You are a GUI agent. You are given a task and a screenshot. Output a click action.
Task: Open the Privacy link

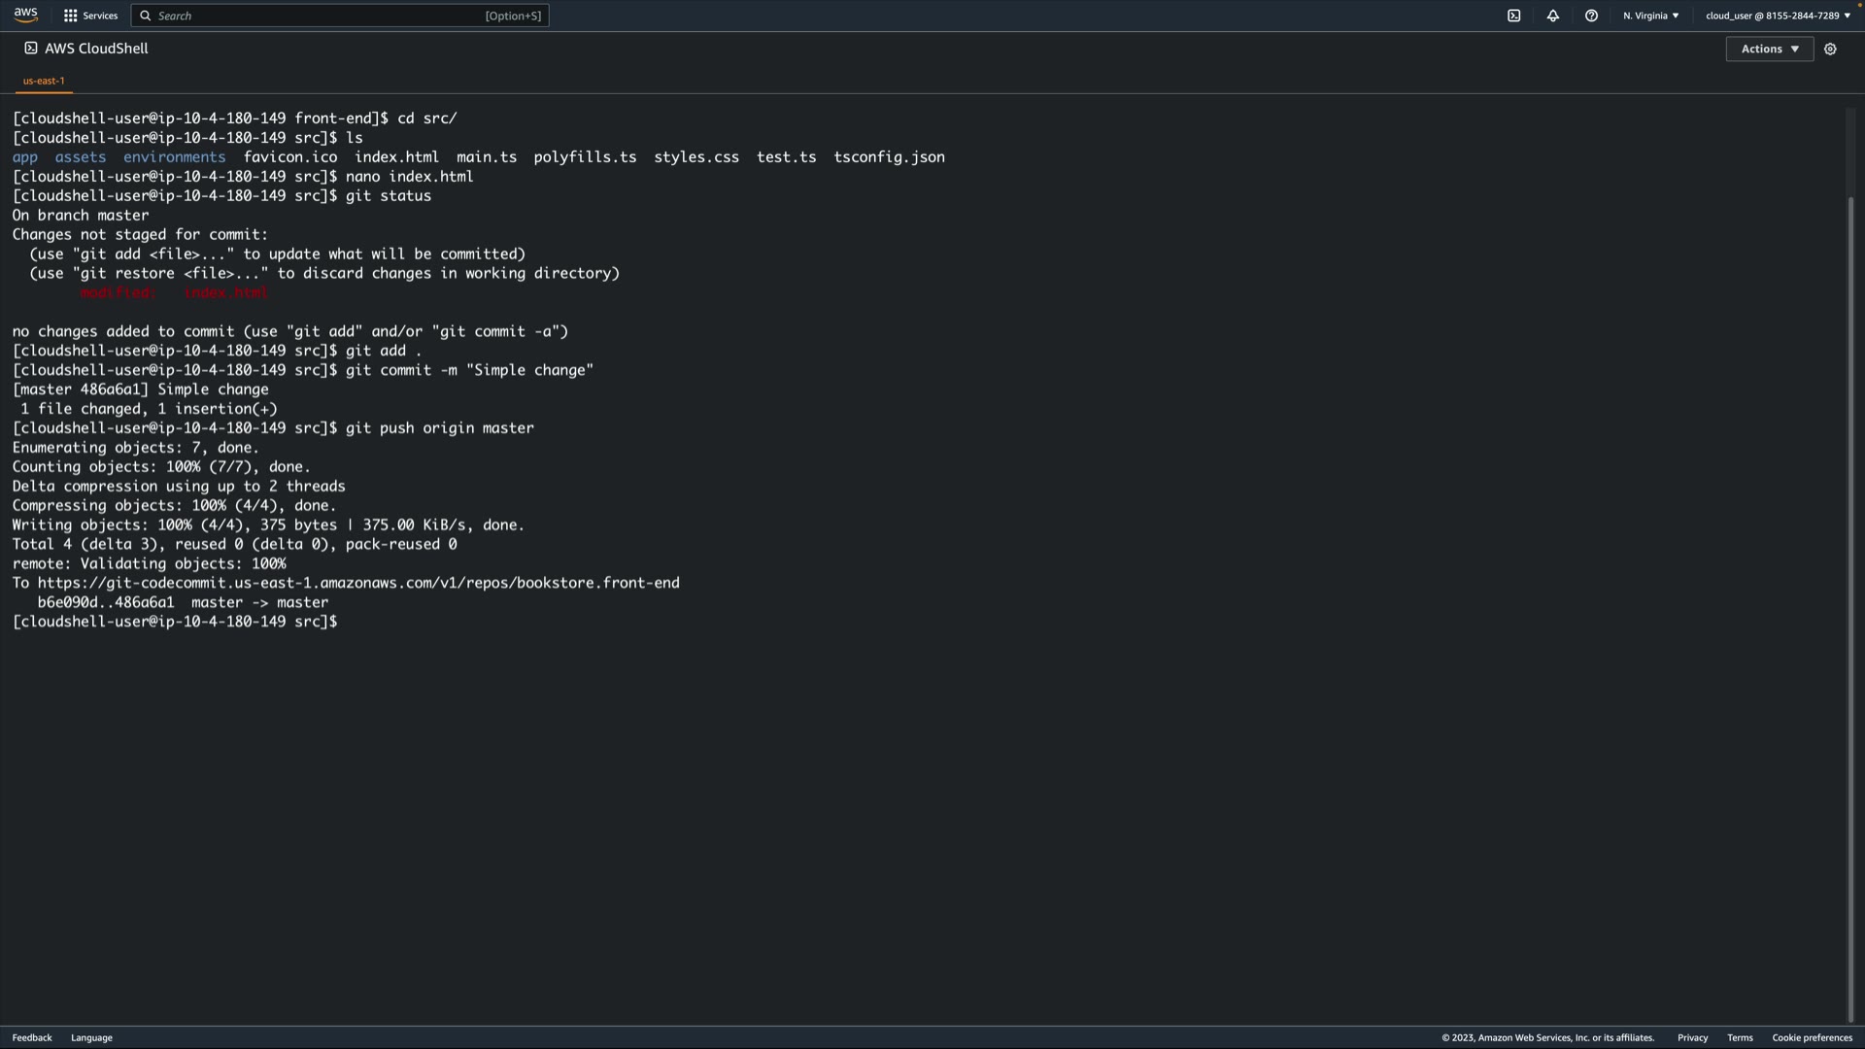click(1692, 1037)
